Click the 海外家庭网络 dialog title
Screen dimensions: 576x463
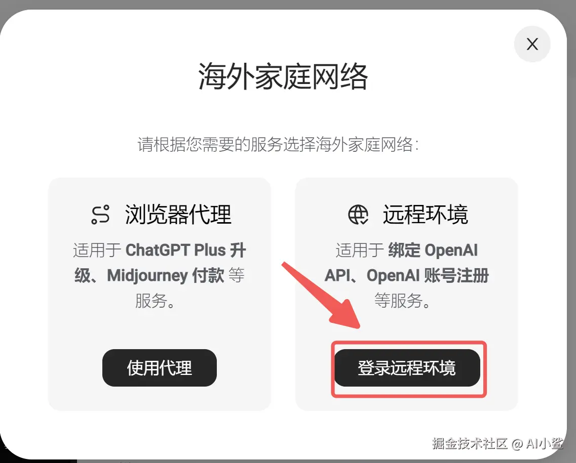pyautogui.click(x=283, y=76)
